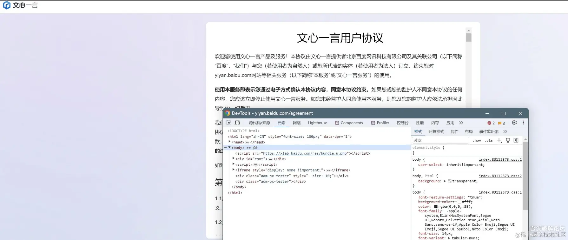Open the 事件监听器 sidebar tab
568x240 pixels.
pyautogui.click(x=489, y=132)
